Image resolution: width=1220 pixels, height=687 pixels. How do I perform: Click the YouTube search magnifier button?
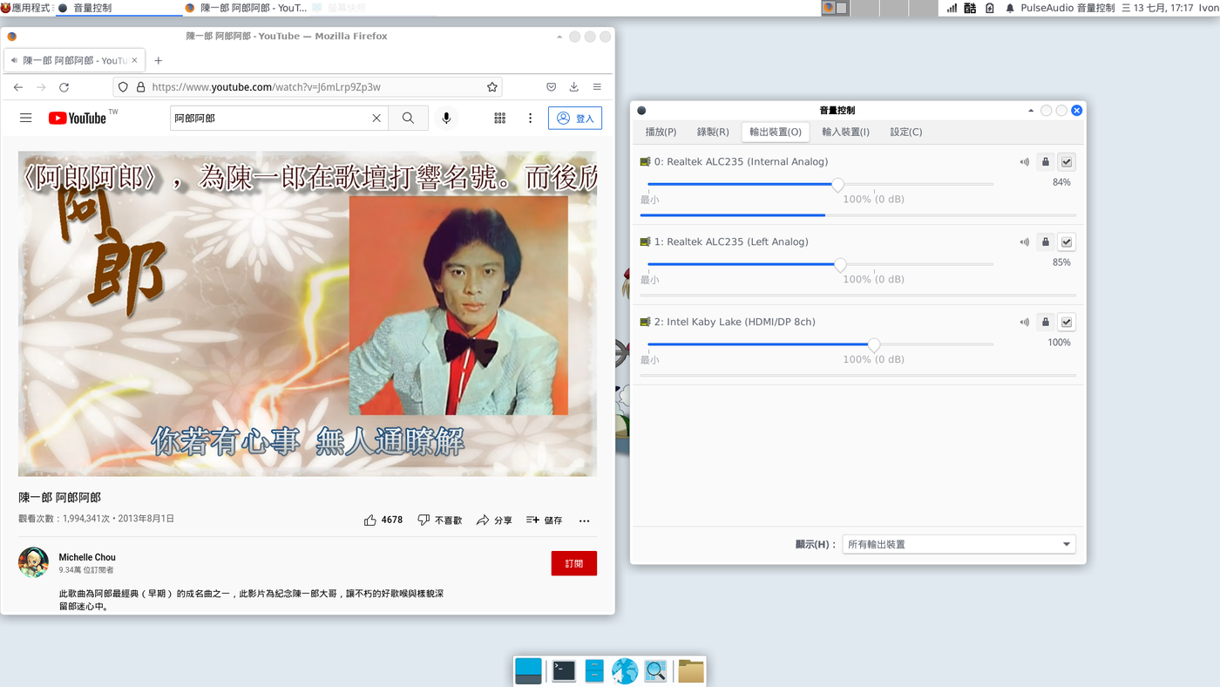(x=408, y=118)
